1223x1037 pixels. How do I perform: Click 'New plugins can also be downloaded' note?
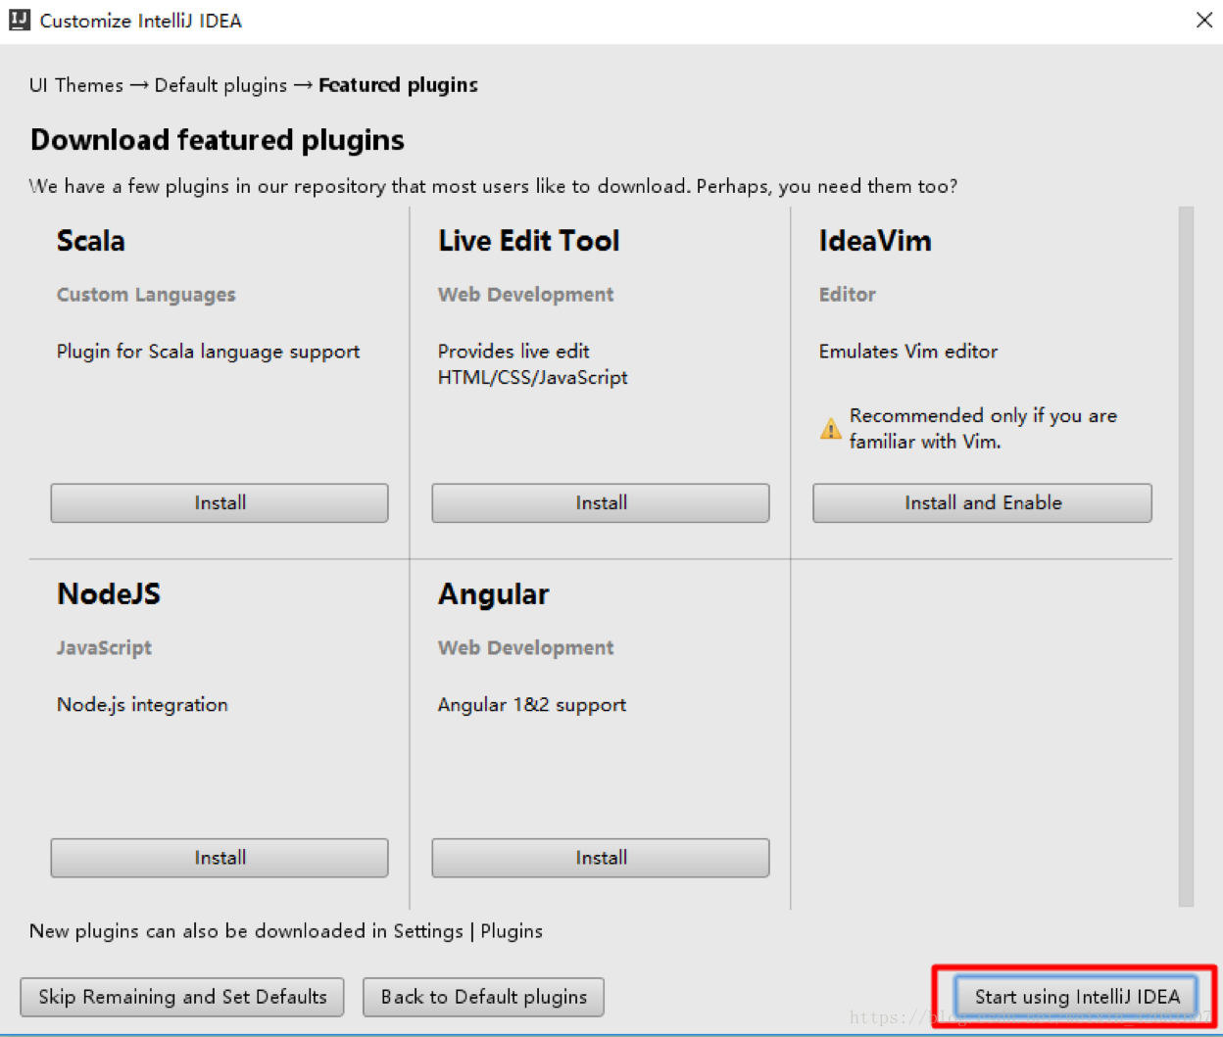[286, 931]
